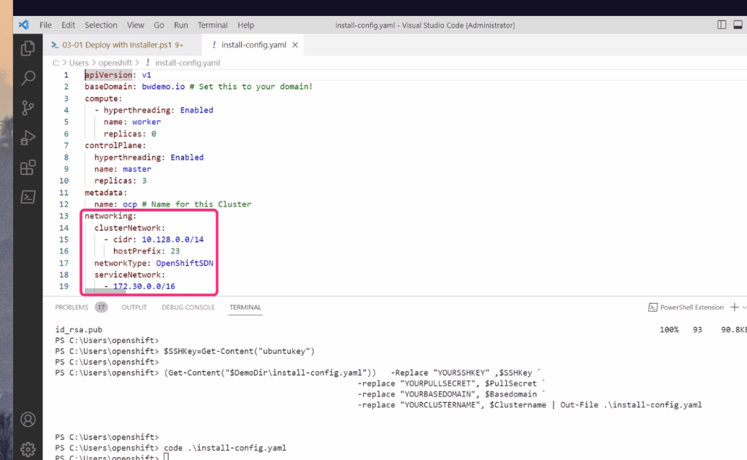Switch to the DEBUG CONSOLE tab
Viewport: 747px width, 460px height.
pyautogui.click(x=188, y=307)
